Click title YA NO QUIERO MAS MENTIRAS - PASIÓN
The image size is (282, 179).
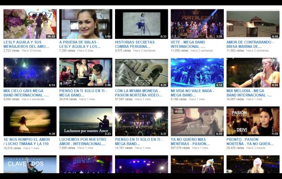[190, 141]
